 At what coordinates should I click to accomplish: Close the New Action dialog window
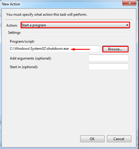129,2
